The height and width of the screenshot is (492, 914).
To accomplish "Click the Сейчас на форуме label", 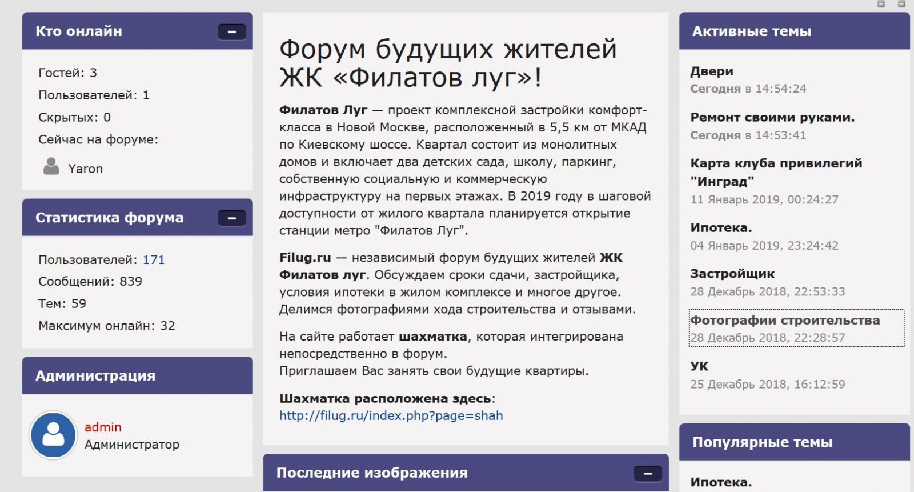I will (98, 139).
